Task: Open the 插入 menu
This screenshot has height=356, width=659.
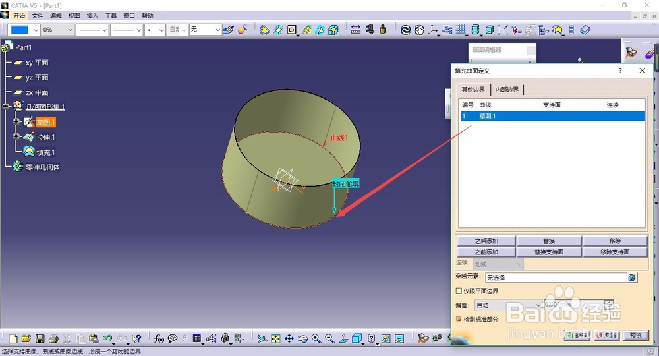Action: coord(92,16)
